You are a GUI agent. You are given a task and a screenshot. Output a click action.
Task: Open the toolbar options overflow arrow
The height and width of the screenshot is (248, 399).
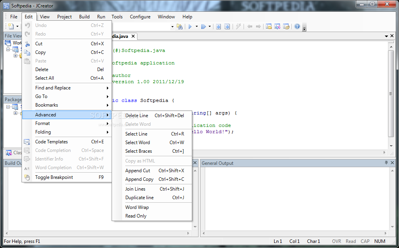pos(304,28)
